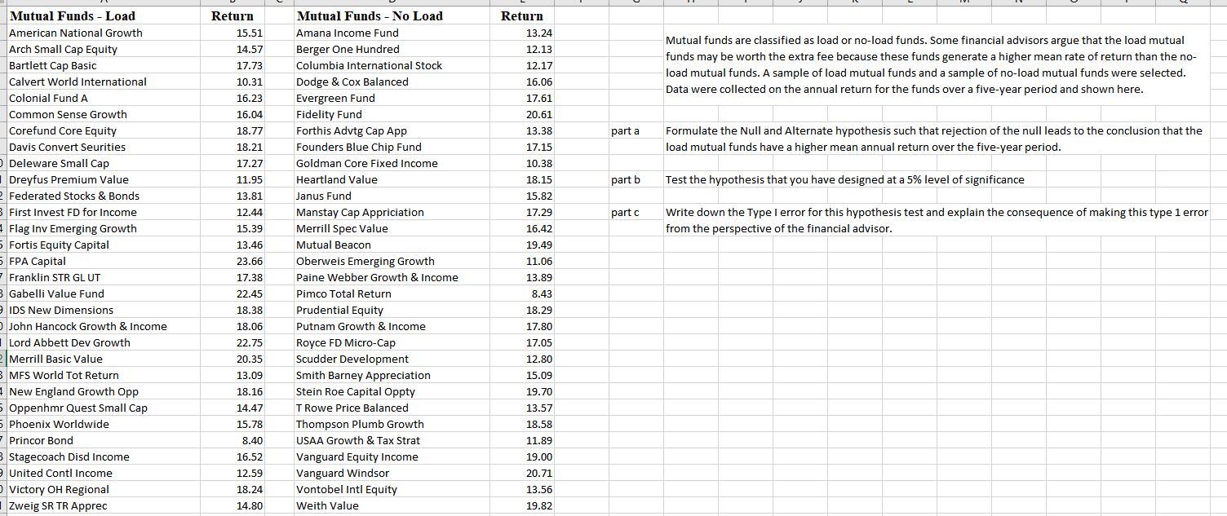Click the FPA Capital cell
Screen dimensions: 1227x516
pyautogui.click(x=102, y=261)
